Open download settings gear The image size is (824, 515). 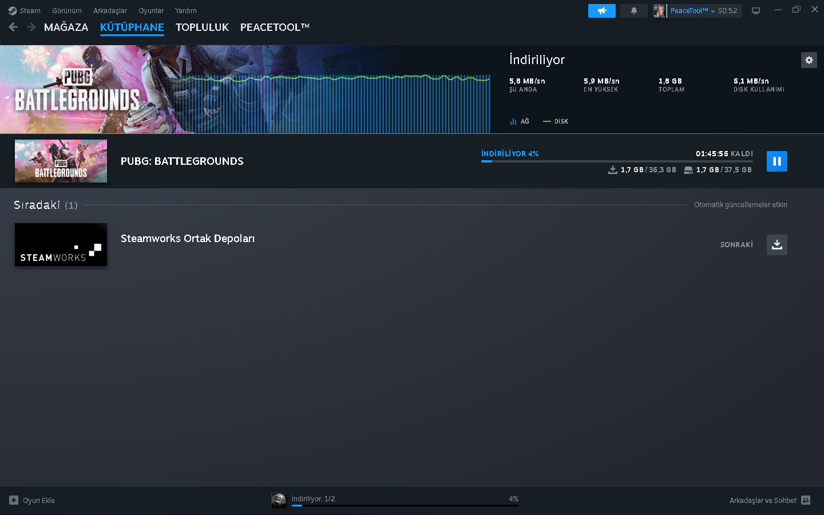click(x=809, y=60)
